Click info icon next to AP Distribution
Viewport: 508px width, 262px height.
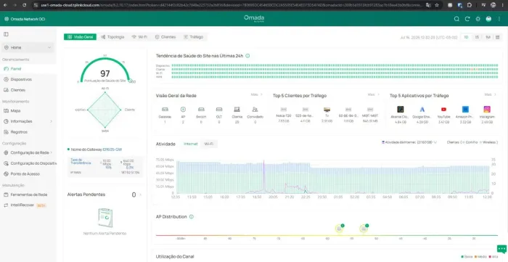click(x=191, y=217)
